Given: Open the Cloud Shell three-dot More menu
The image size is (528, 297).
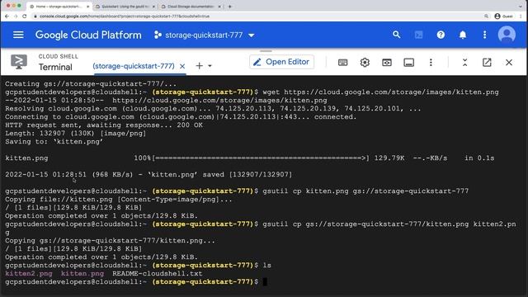Looking at the screenshot, I should click(431, 63).
